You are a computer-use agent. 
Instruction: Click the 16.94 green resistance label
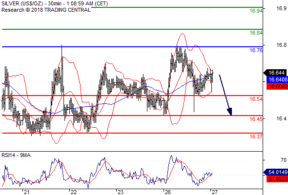256,11
